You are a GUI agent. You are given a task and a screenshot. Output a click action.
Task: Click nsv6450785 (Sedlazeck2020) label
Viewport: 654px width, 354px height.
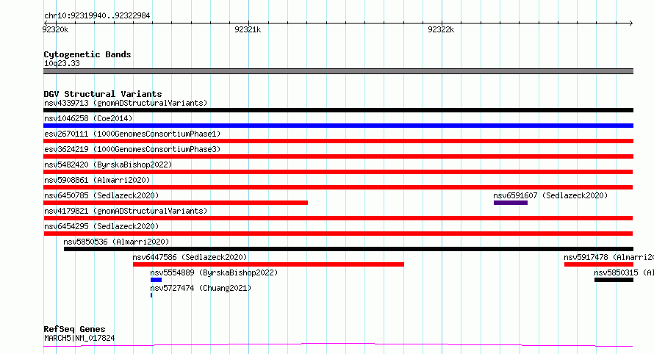[101, 195]
